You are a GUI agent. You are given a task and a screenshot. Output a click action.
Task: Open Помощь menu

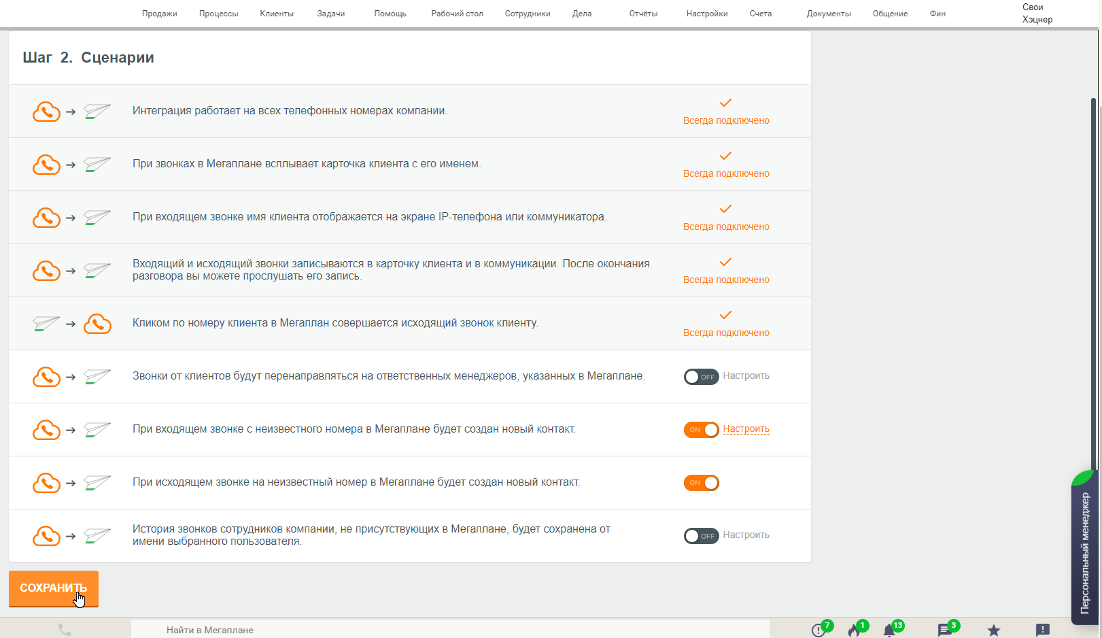coord(390,14)
